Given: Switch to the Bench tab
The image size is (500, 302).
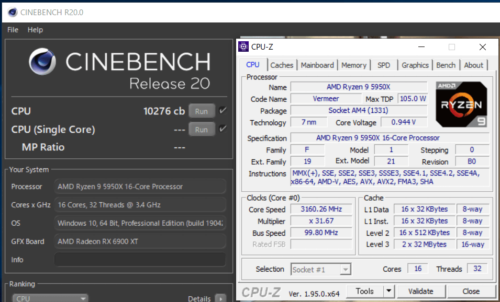Looking at the screenshot, I should [x=446, y=65].
